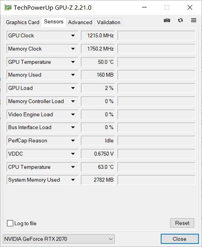Click the refresh arrows icon
This screenshot has width=202, height=247.
coord(180,20)
